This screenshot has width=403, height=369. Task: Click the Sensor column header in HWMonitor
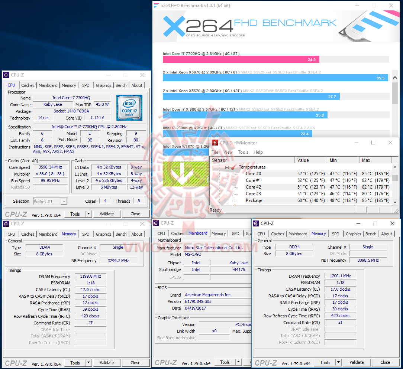pyautogui.click(x=252, y=160)
